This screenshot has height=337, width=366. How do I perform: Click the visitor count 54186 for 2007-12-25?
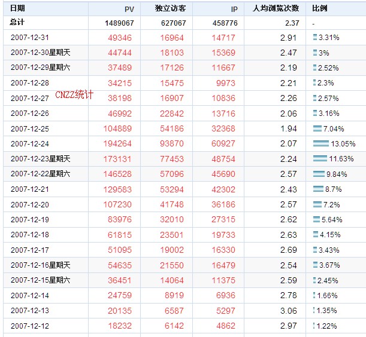[172, 129]
